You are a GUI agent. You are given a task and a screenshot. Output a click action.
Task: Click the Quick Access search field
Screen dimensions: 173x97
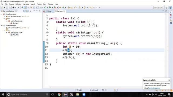click(158, 7)
